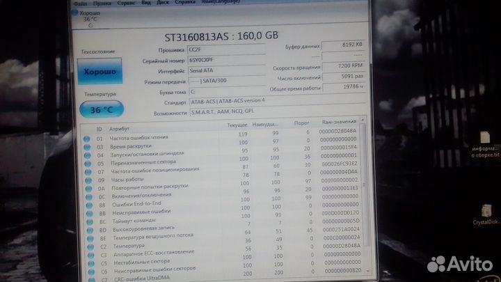Open the Вид menu
This screenshot has height=282, width=501.
pyautogui.click(x=146, y=2)
